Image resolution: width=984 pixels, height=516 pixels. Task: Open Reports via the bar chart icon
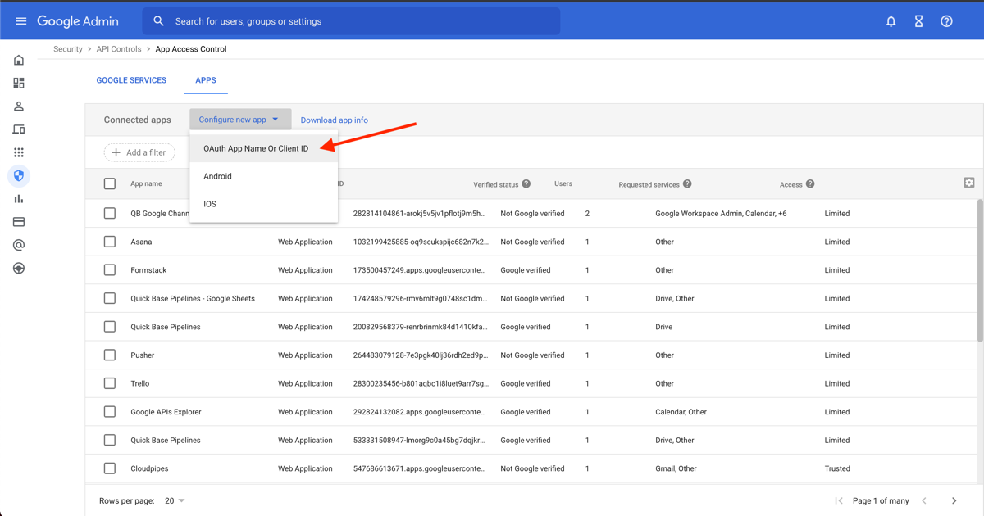(x=19, y=199)
